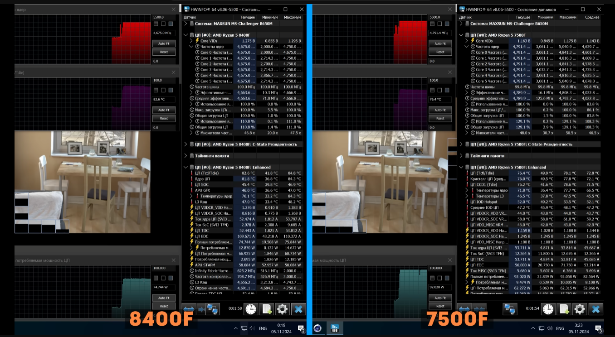Collapse Частоты ядер row in 8400F window
Screen dimensions: 615x337
(191, 47)
